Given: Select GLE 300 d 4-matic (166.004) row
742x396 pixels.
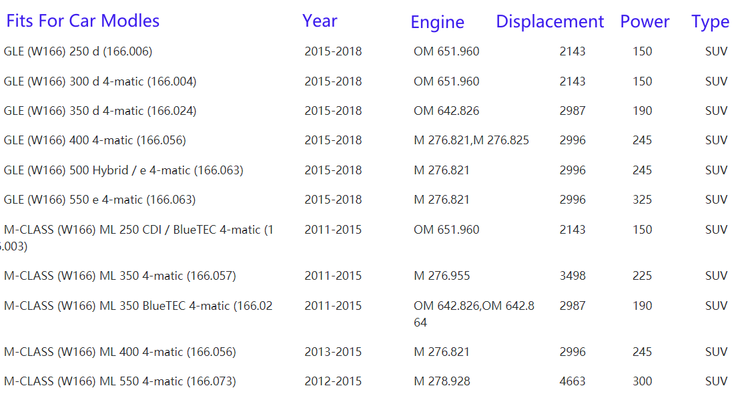Looking at the screenshot, I should pos(100,81).
